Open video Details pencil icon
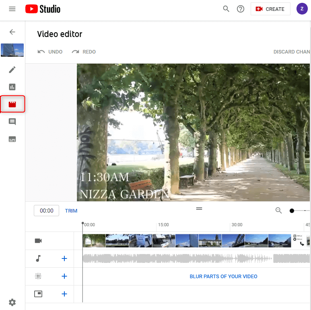311x310 pixels. 12,70
